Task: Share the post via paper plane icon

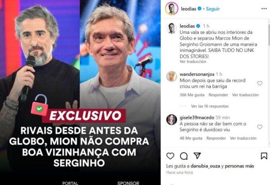Action: tap(197, 155)
